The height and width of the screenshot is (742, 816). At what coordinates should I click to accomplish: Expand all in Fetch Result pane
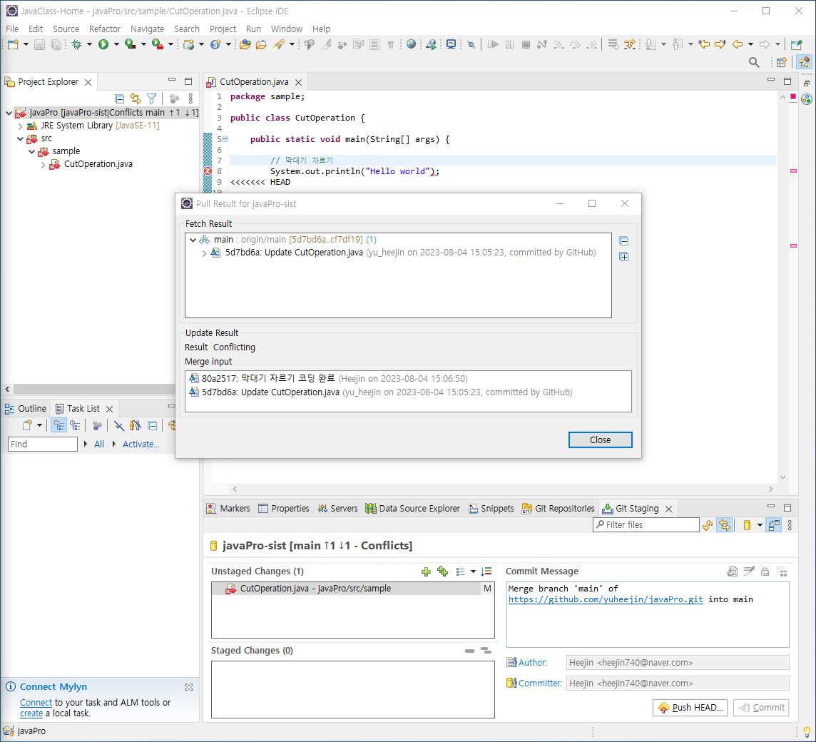click(x=624, y=257)
